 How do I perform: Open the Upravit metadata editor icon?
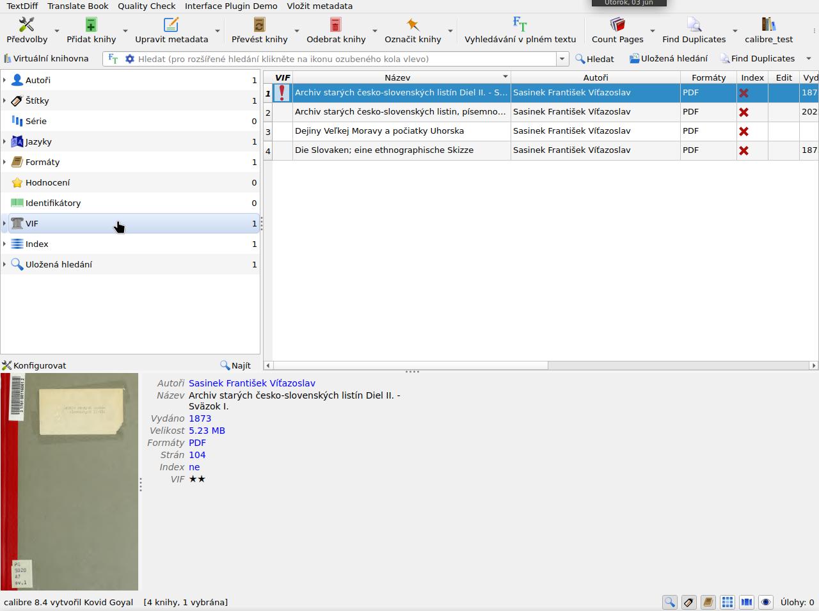tap(171, 25)
